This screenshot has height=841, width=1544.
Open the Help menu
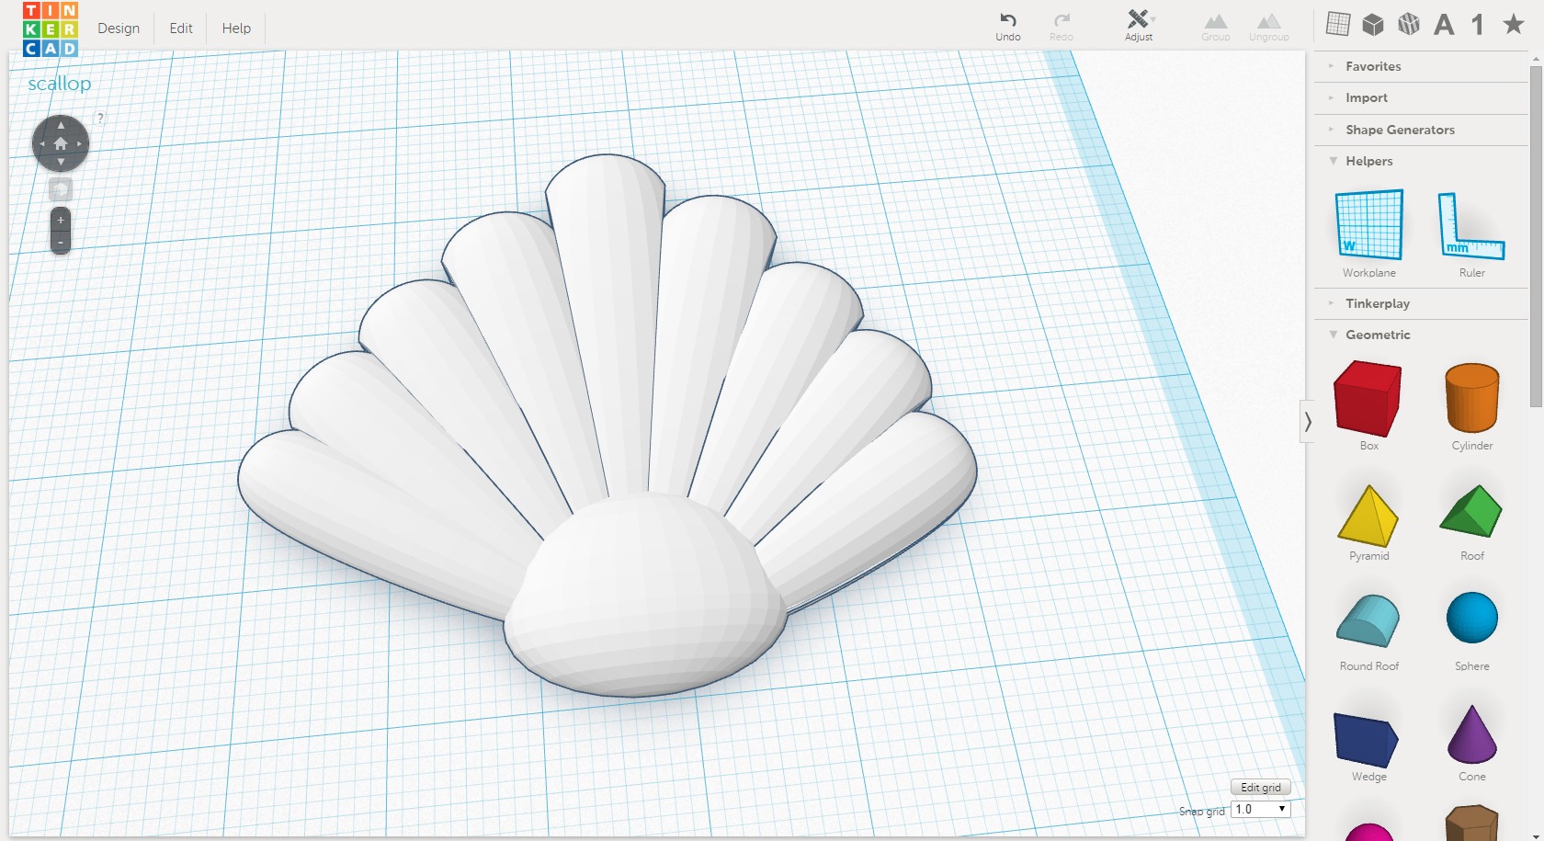pyautogui.click(x=236, y=28)
